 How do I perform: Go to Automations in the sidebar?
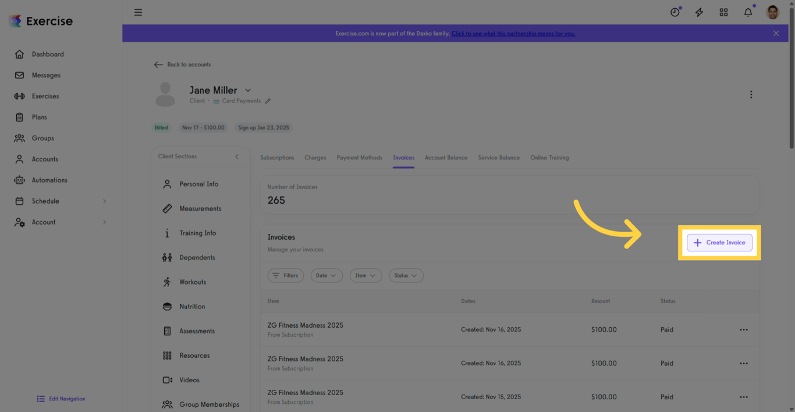point(49,180)
